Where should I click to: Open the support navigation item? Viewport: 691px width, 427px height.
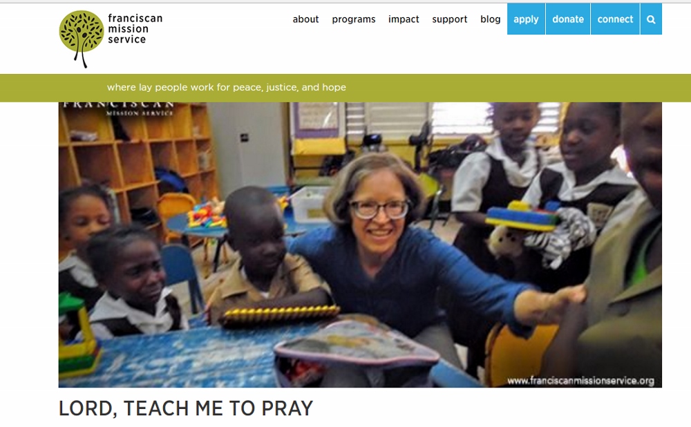pyautogui.click(x=450, y=19)
